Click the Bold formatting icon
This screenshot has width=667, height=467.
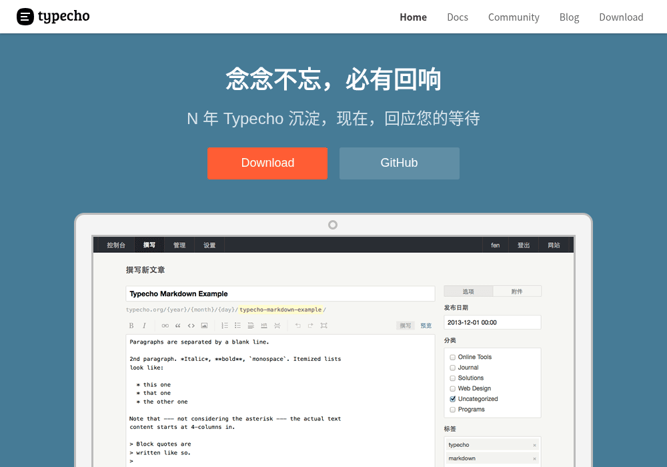point(131,326)
